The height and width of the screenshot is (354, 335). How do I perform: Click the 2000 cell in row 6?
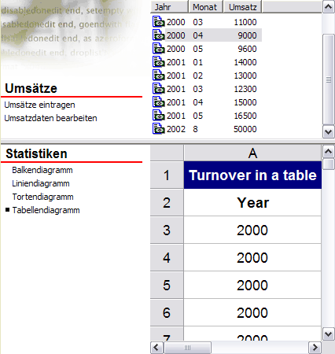click(x=252, y=313)
